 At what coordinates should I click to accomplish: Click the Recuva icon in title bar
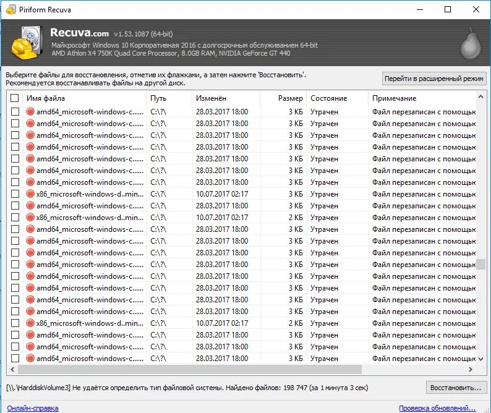pos(11,9)
